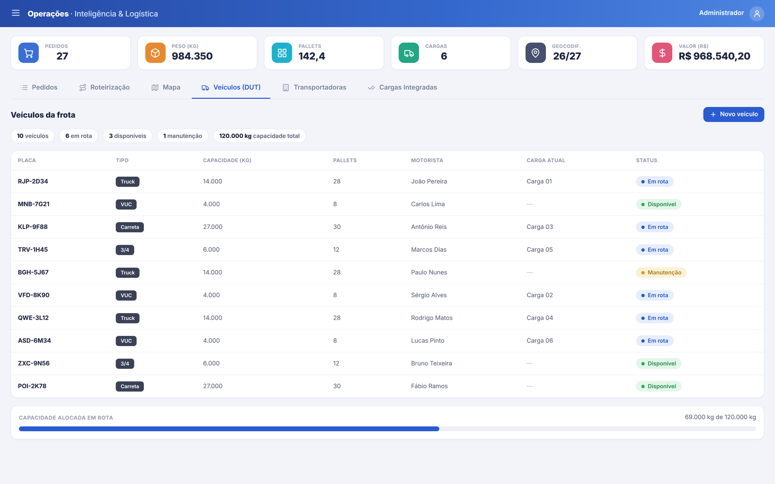The image size is (775, 484).
Task: Click the Manutenção status badge for BGH-5J67
Action: click(661, 272)
